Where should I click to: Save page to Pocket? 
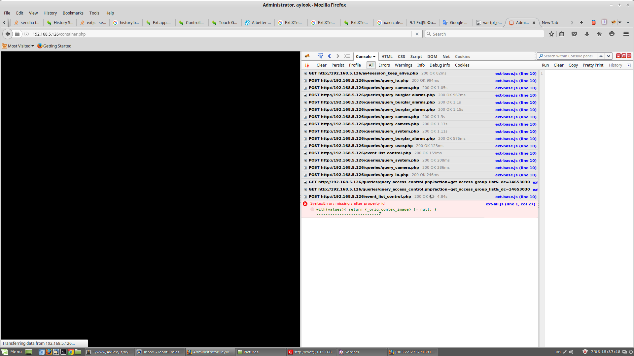tap(574, 34)
